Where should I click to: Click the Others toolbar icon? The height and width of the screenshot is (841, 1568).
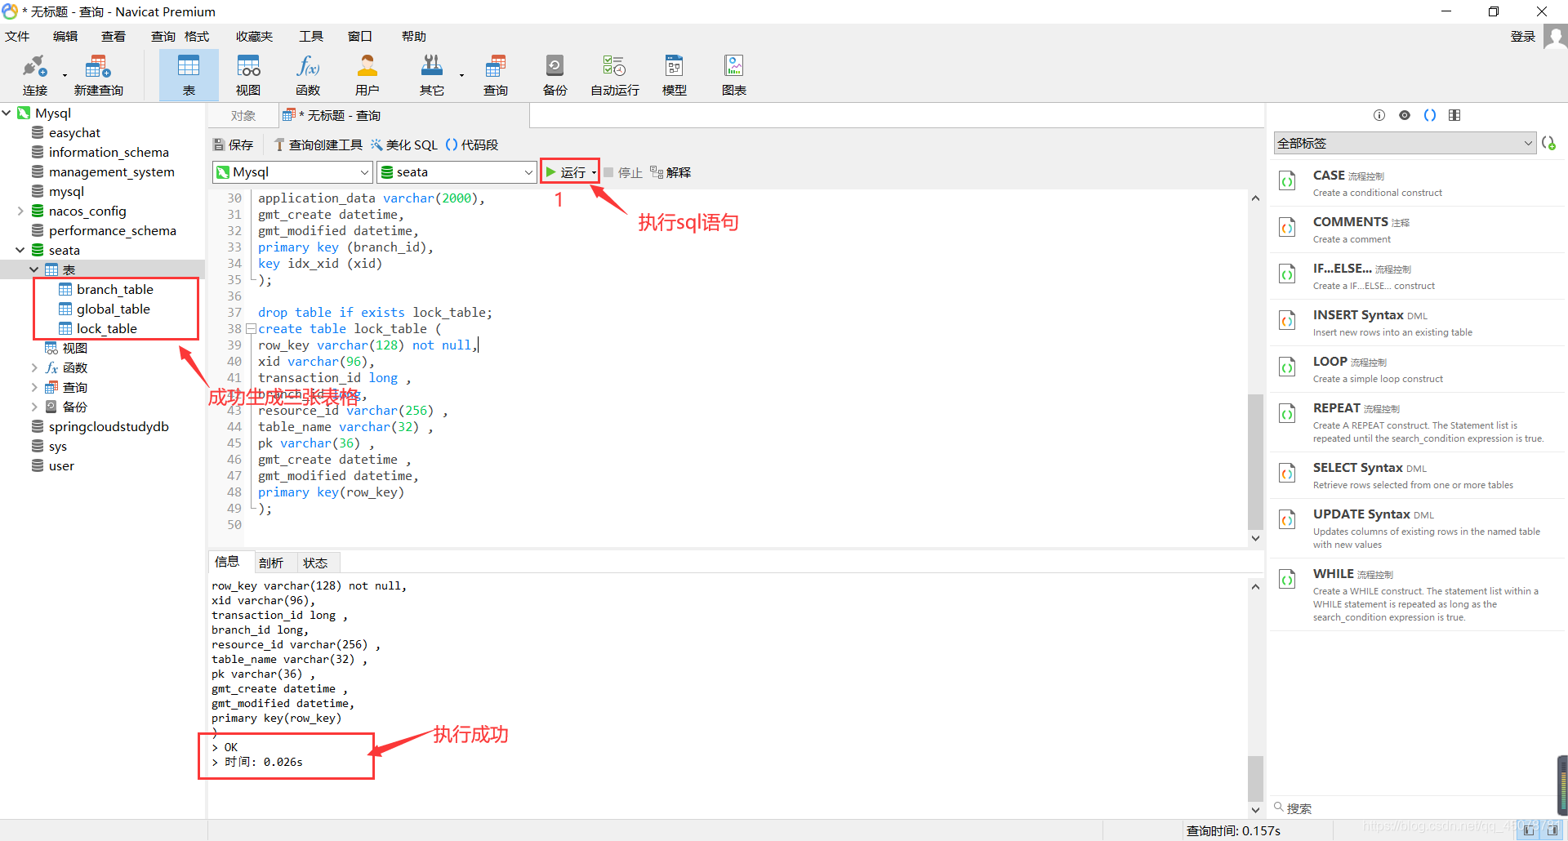click(x=432, y=75)
